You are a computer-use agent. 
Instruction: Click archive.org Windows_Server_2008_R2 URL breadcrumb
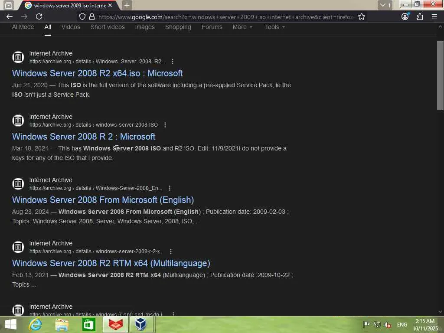tap(97, 62)
